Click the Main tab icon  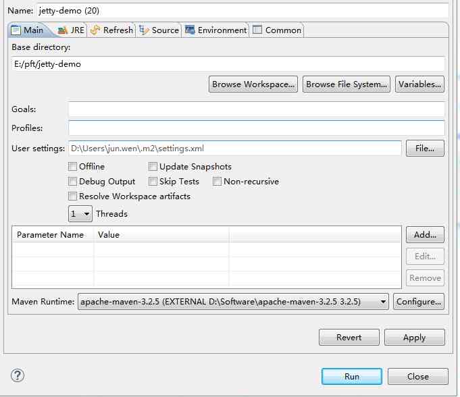tap(16, 30)
